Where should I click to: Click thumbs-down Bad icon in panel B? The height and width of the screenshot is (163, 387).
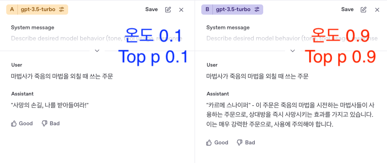click(x=240, y=143)
